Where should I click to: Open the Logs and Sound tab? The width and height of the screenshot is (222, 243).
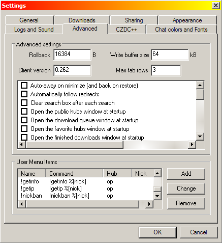point(34,30)
